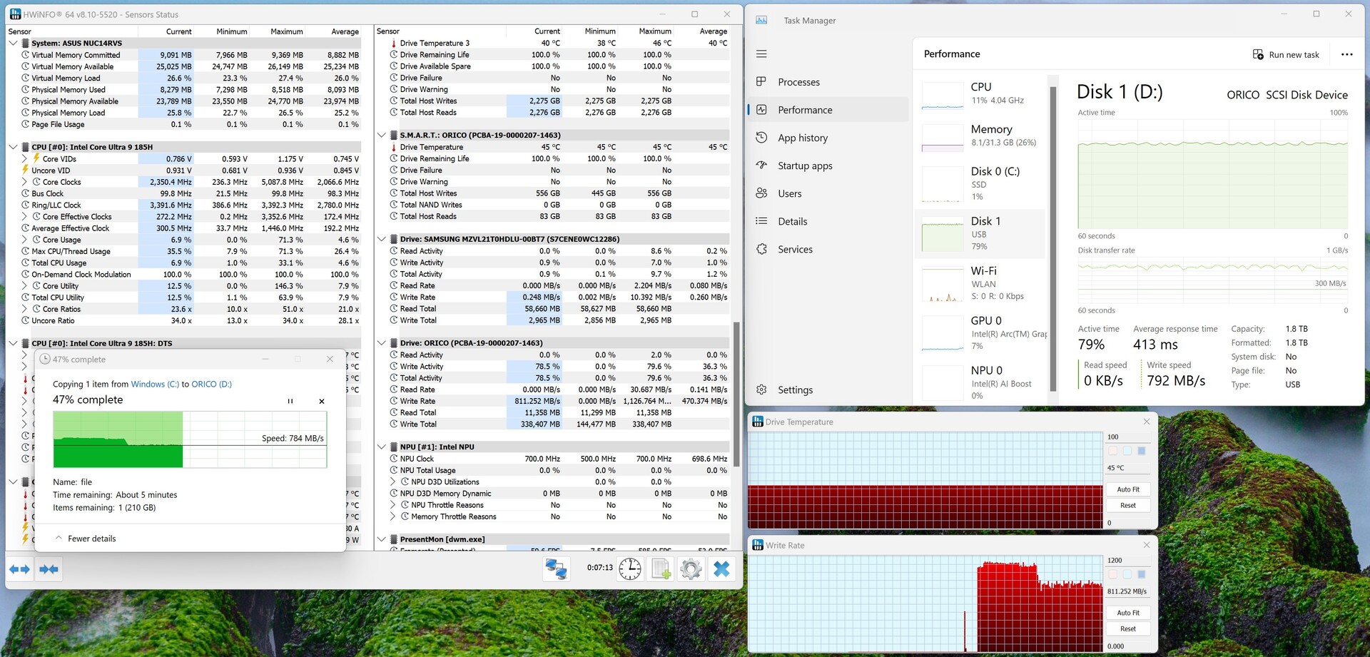Pause the file copy operation

click(x=290, y=401)
